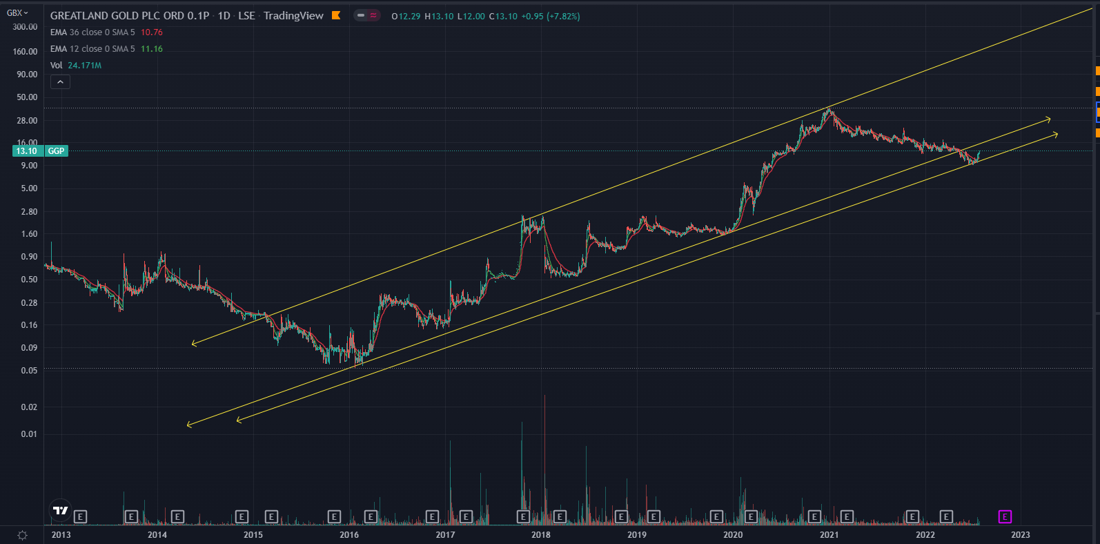Click the volume value 24.171M
Image resolution: width=1100 pixels, height=544 pixels.
pyautogui.click(x=85, y=66)
